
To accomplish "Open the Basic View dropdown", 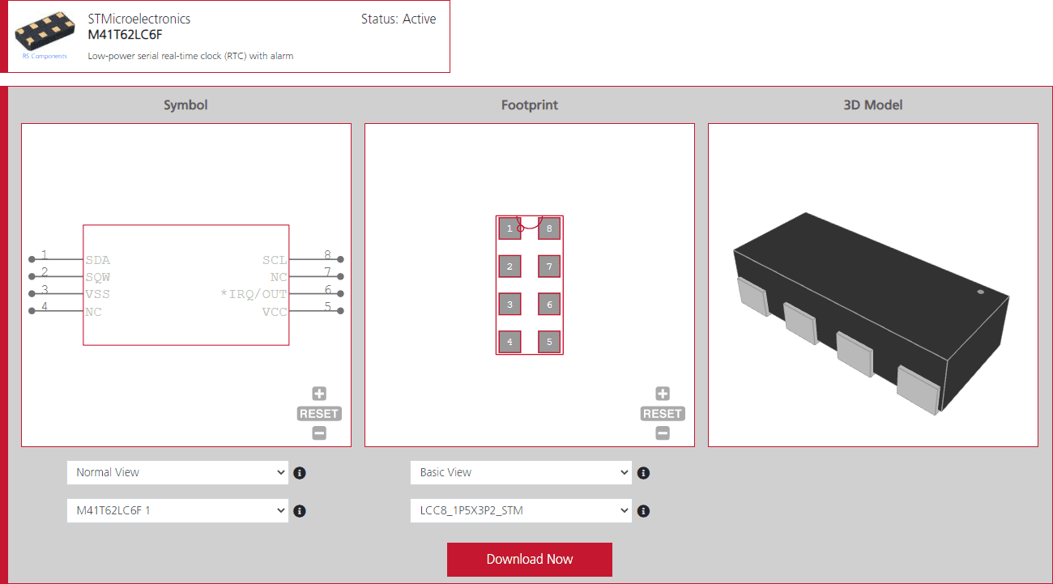I will point(521,472).
